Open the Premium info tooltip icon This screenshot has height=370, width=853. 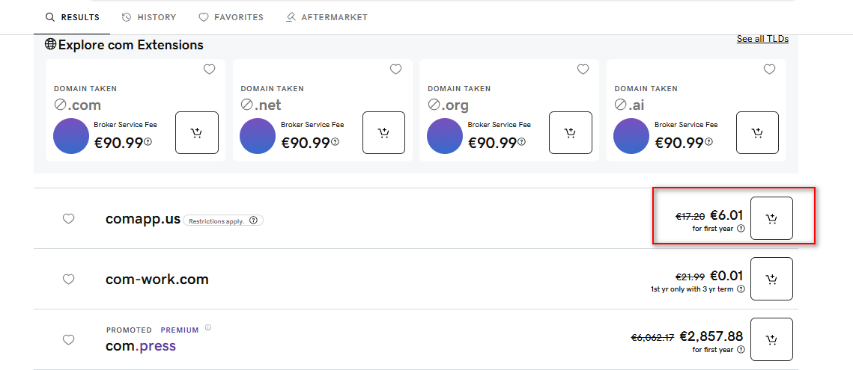[x=208, y=327]
